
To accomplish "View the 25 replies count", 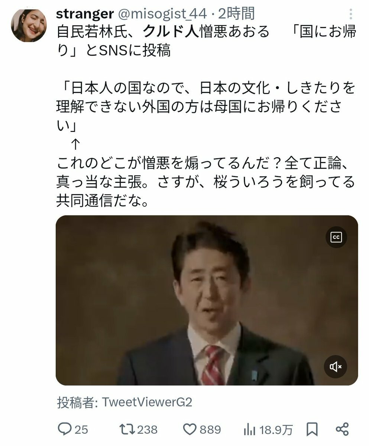I will [81, 430].
